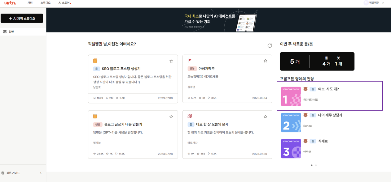Open 타로 한 장 오늘의 운세 title
Screen dimensions: 391x182
212,124
